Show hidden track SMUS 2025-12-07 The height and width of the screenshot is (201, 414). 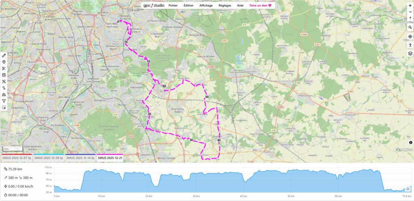30,158
